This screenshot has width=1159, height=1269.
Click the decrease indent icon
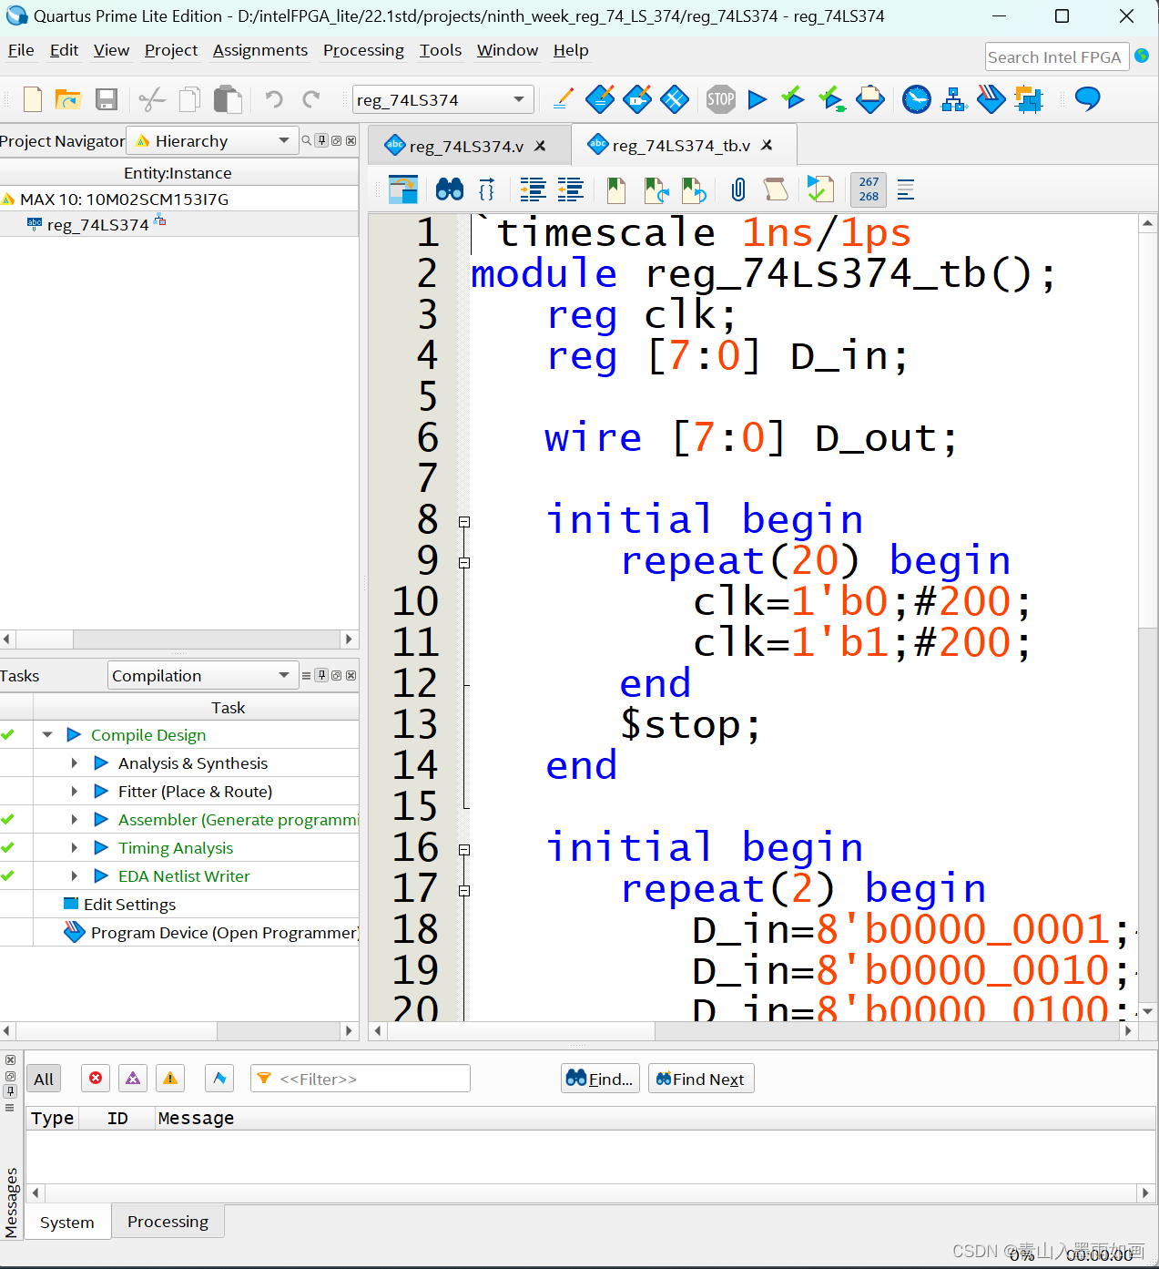pyautogui.click(x=571, y=189)
